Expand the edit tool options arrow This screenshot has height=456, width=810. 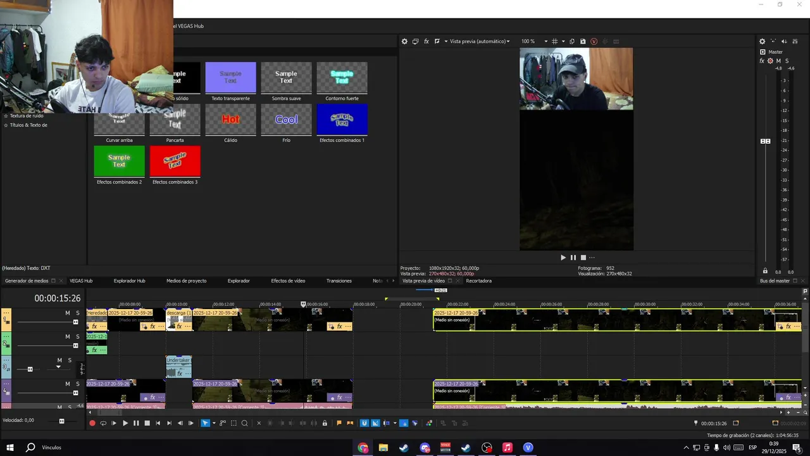coord(214,423)
